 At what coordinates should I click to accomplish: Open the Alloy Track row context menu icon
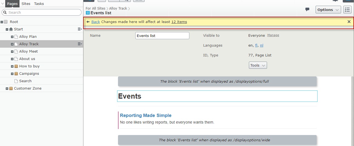click(80, 44)
